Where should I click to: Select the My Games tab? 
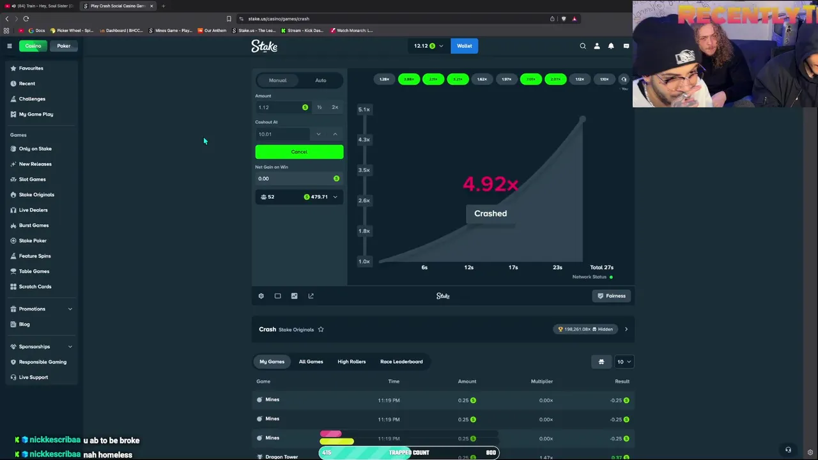click(272, 362)
